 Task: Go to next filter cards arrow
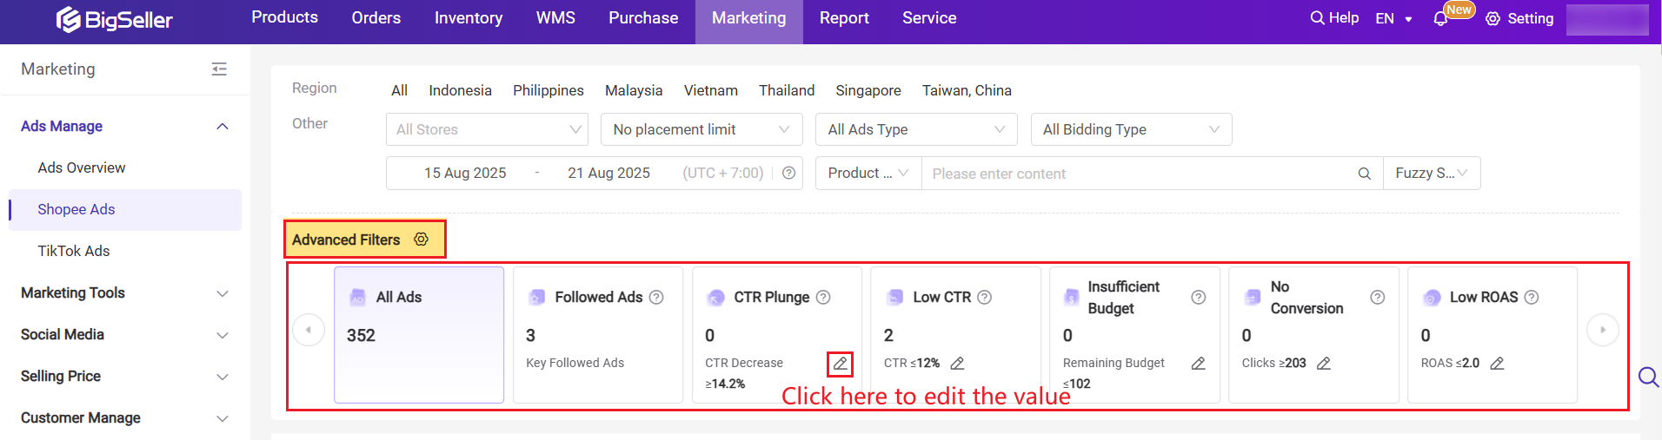pyautogui.click(x=1603, y=330)
